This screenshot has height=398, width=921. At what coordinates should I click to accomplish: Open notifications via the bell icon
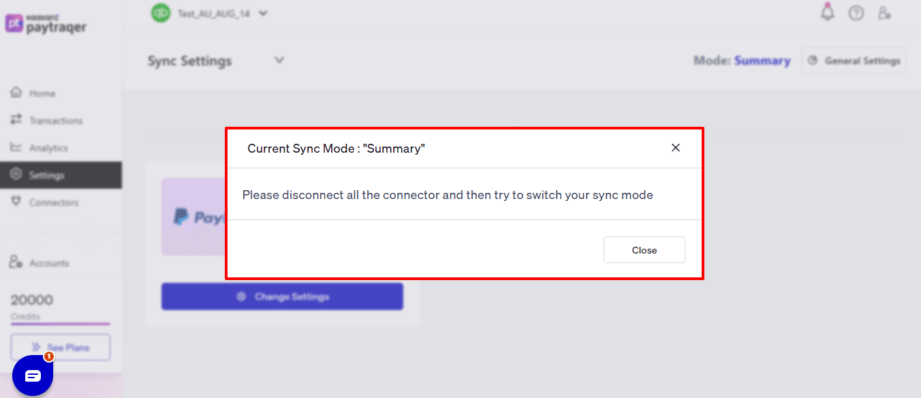(x=826, y=12)
